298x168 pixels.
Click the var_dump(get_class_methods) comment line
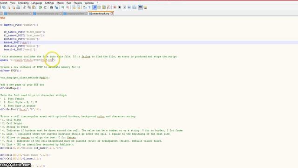25,78
